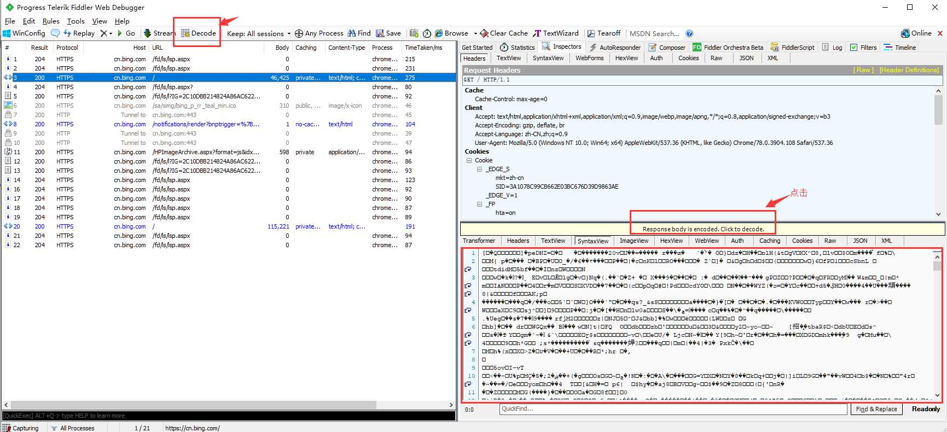Click the comment speech-bubble icon

pyautogui.click(x=55, y=33)
